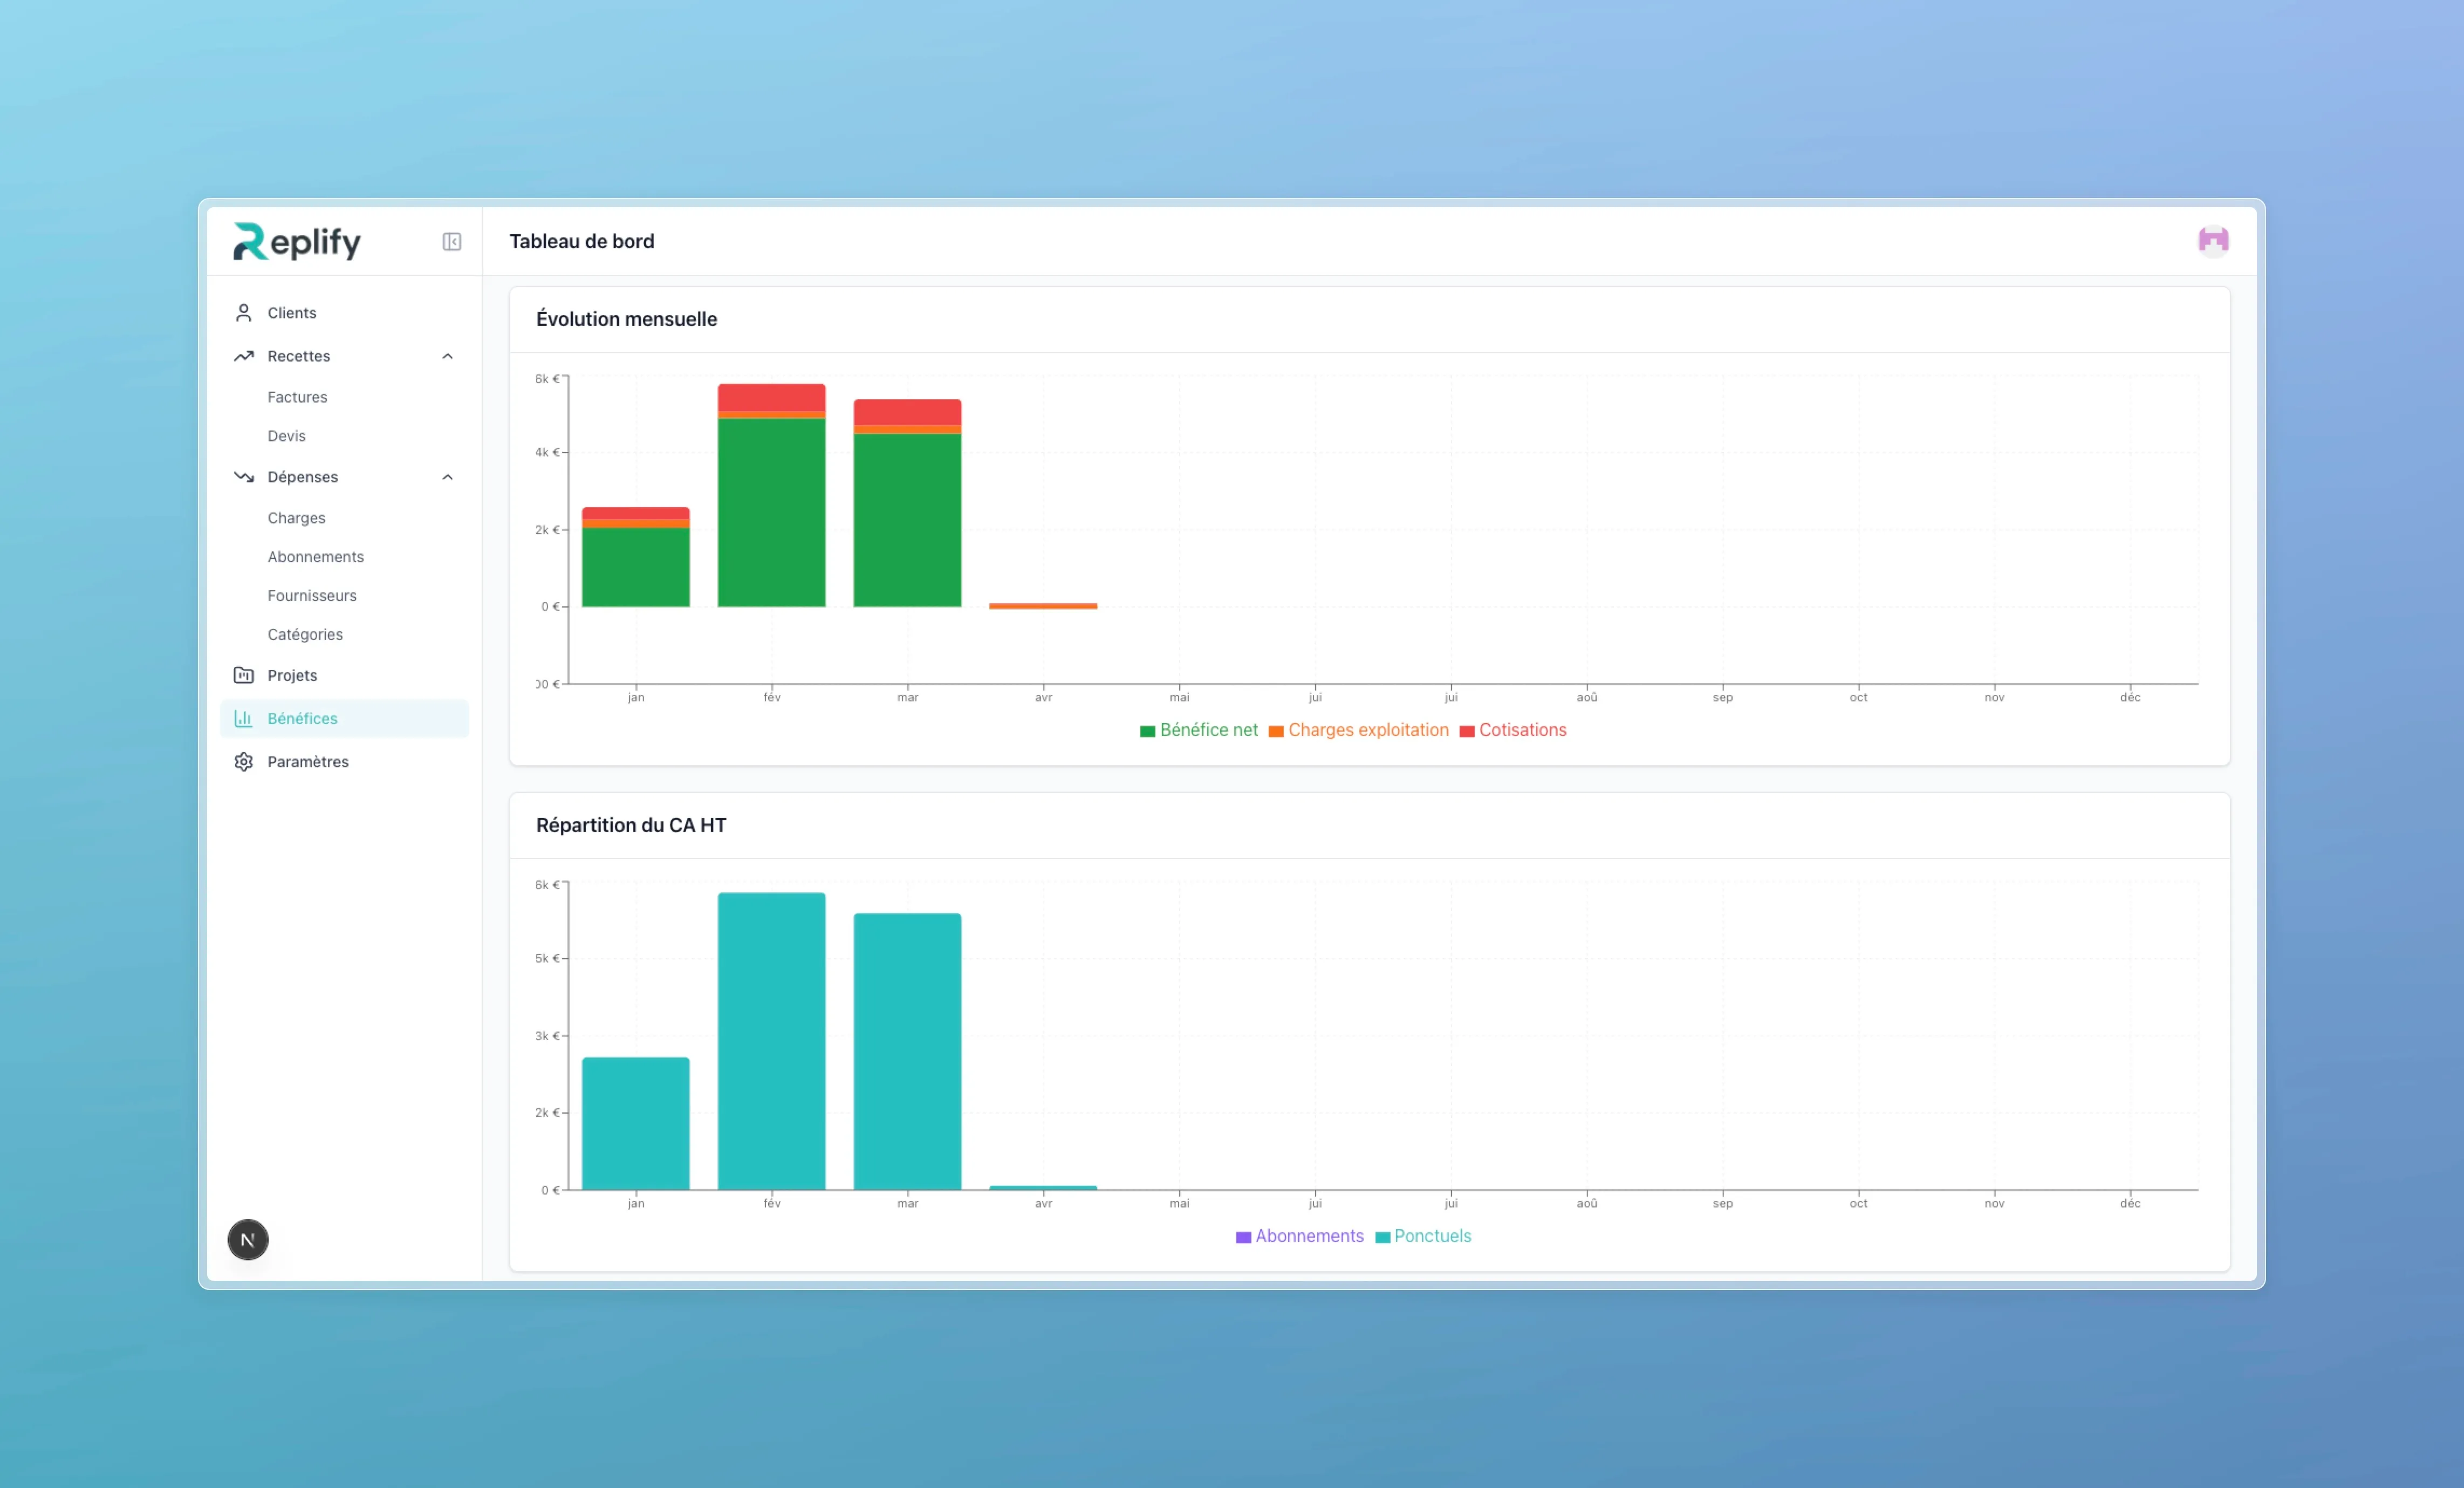Go to the Catégories page
The height and width of the screenshot is (1488, 2464).
tap(305, 634)
